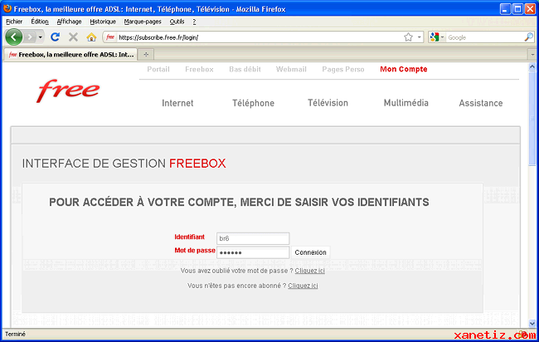The width and height of the screenshot is (539, 342).
Task: Click the scrollbar up arrow
Action: pyautogui.click(x=532, y=66)
